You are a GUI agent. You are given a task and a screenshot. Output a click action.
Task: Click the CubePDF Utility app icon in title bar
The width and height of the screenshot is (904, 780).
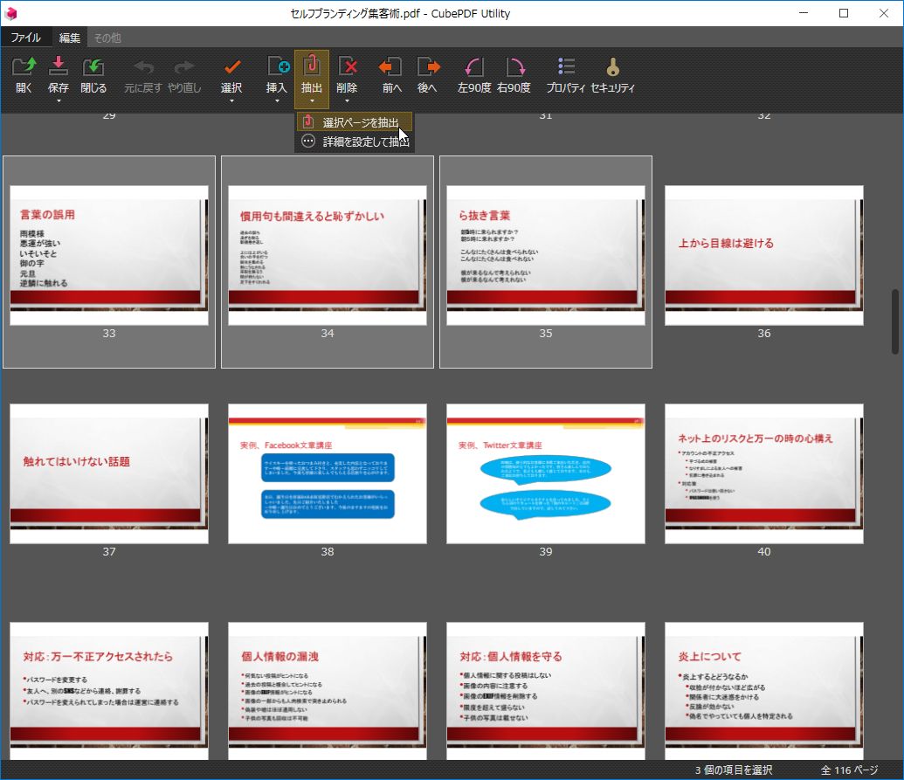(10, 13)
